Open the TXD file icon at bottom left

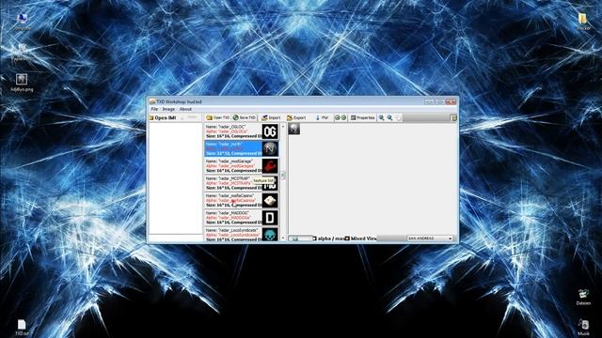pyautogui.click(x=22, y=328)
